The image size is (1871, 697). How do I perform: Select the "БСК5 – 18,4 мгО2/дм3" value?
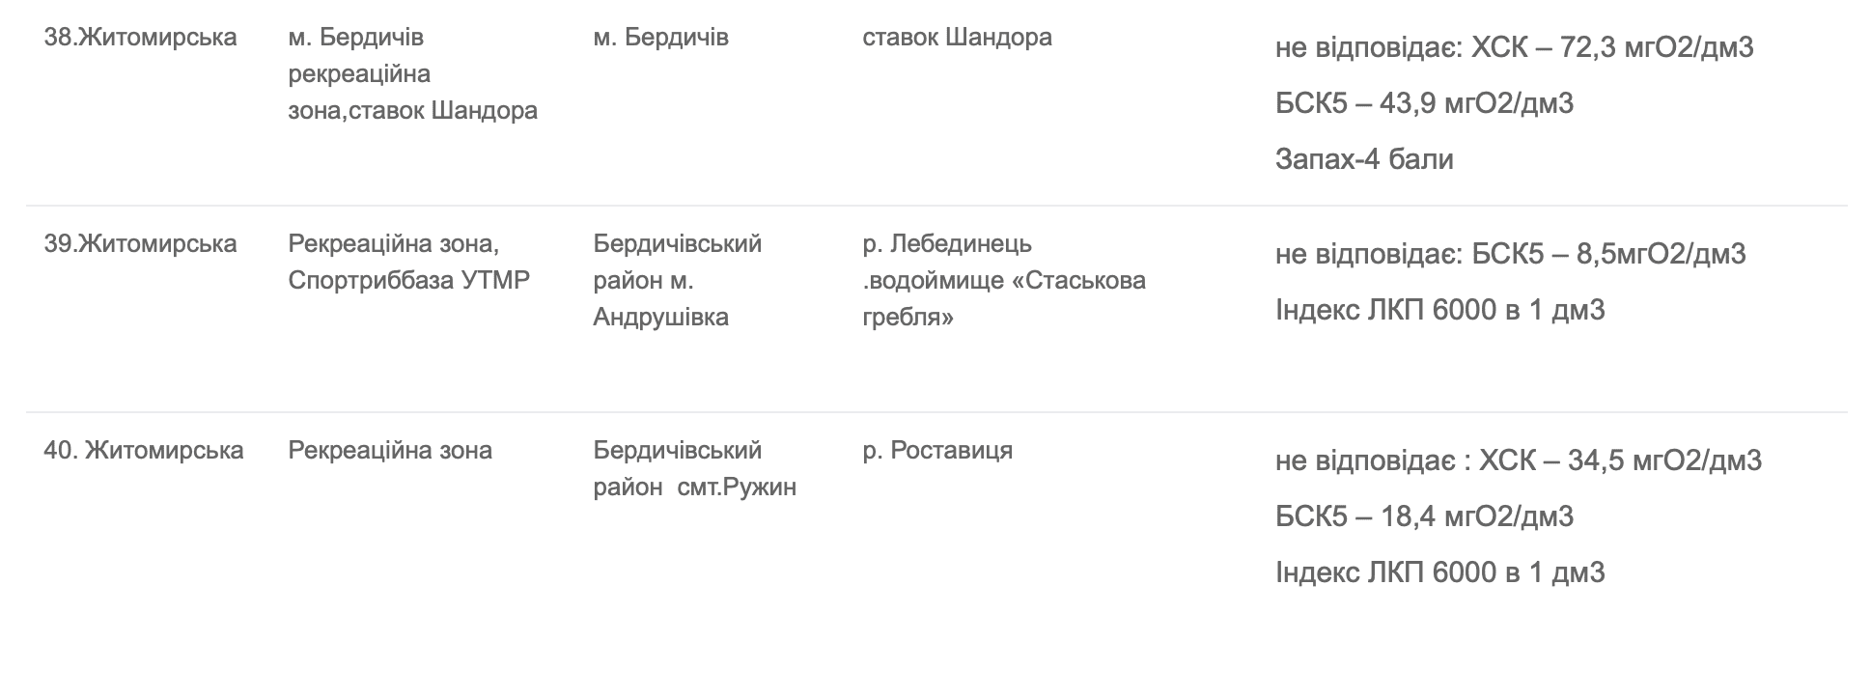point(1424,516)
